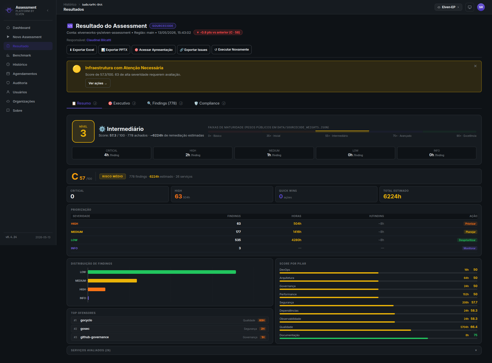The height and width of the screenshot is (363, 492).
Task: Switch to the Executivo tab
Action: point(122,103)
